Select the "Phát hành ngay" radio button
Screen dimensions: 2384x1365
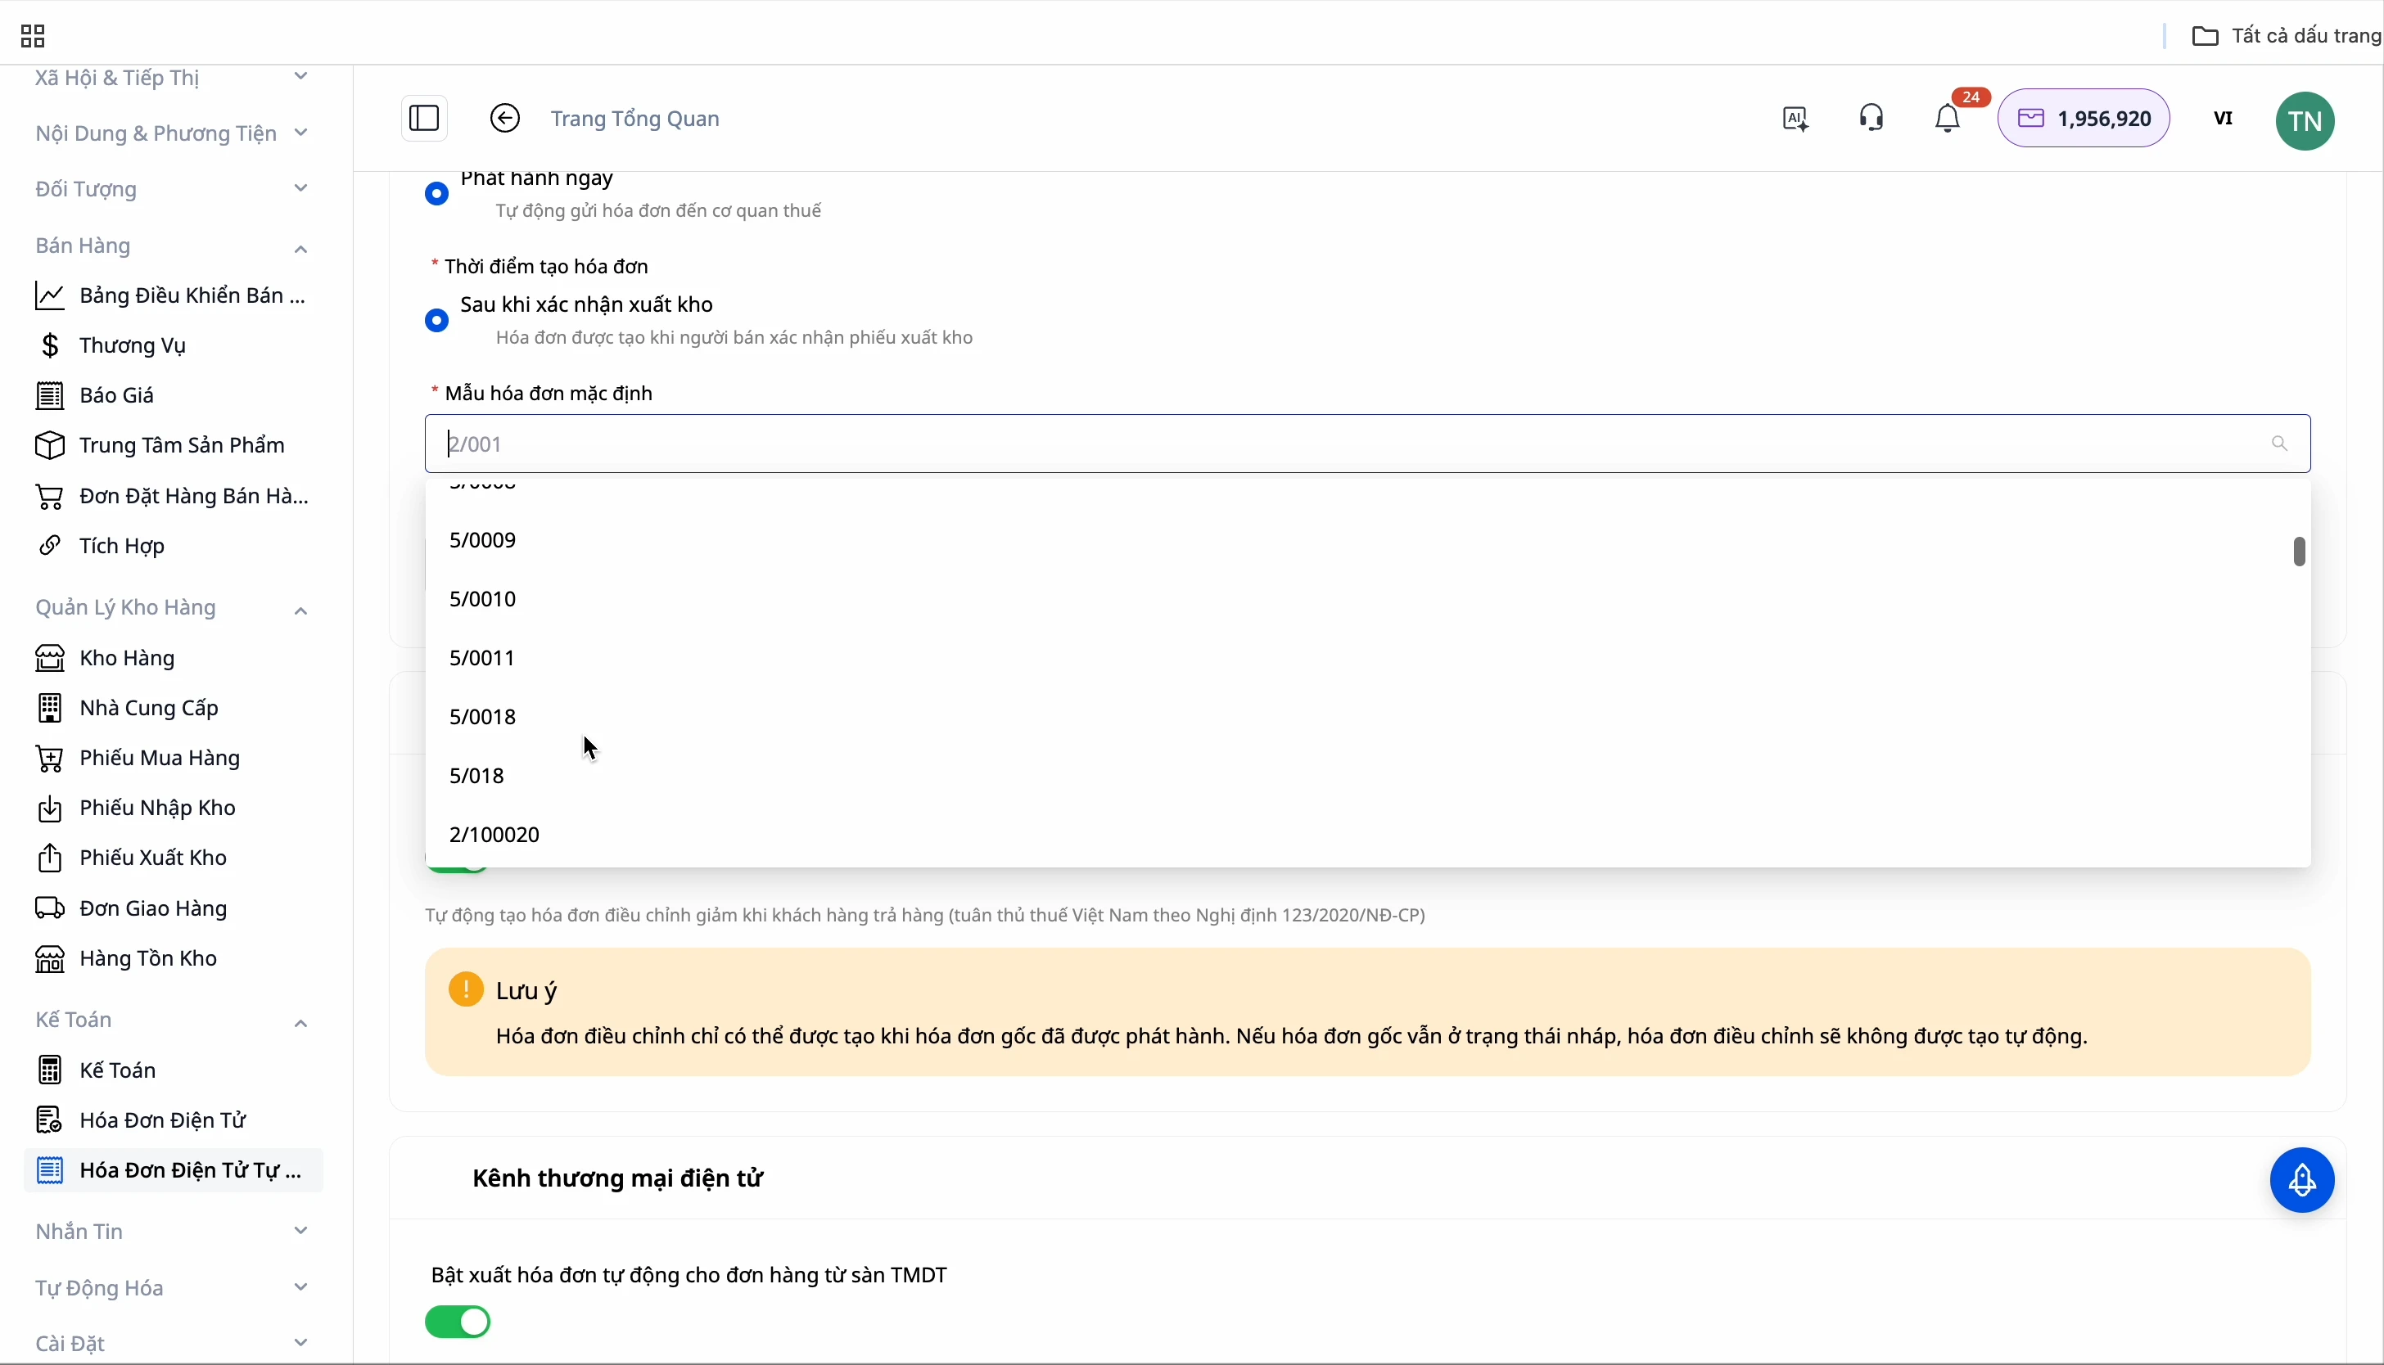[x=437, y=194]
